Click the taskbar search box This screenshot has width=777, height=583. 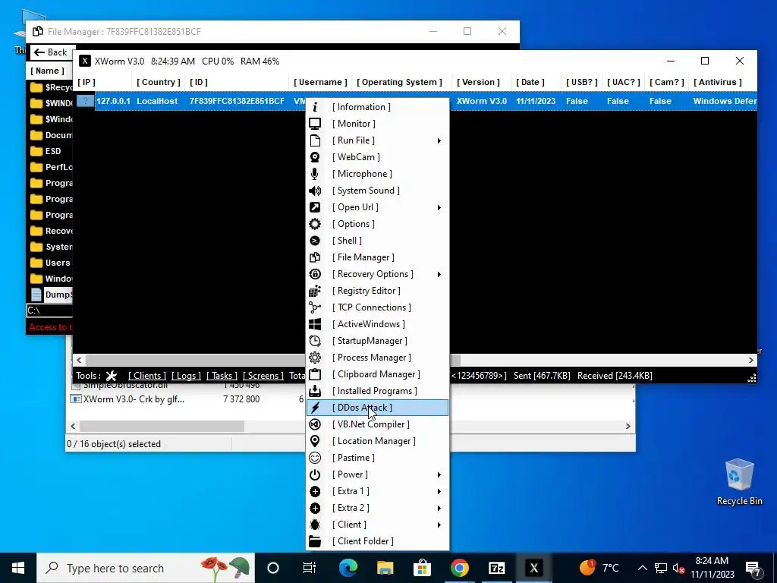tap(146, 568)
